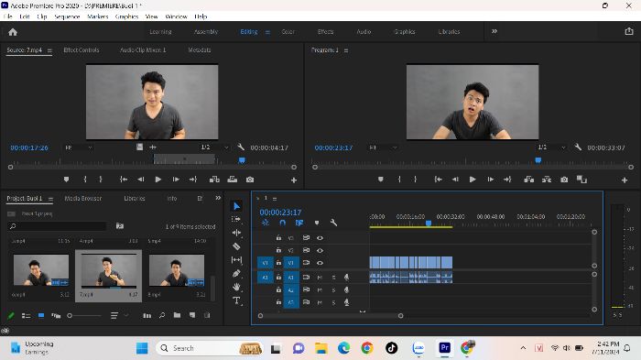The width and height of the screenshot is (641, 360).
Task: Select the Pen tool
Action: click(236, 273)
